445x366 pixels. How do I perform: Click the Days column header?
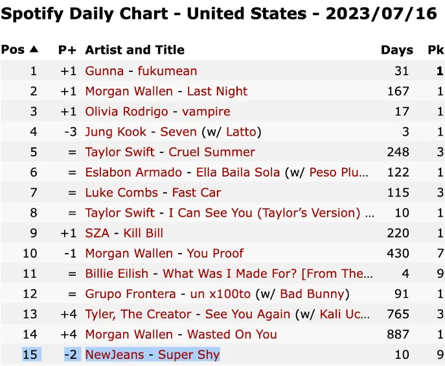tap(396, 50)
